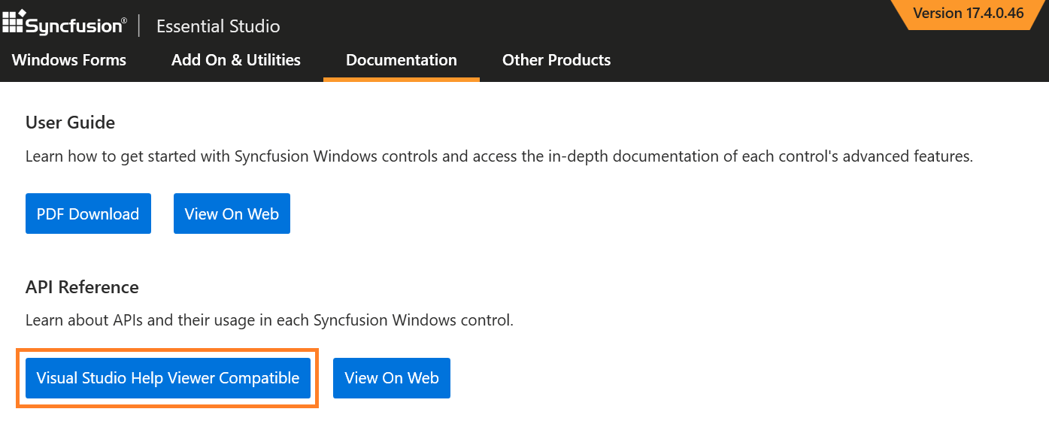Image resolution: width=1049 pixels, height=421 pixels.
Task: Click the registered trademark symbol after Syncfusion
Action: pos(124,20)
